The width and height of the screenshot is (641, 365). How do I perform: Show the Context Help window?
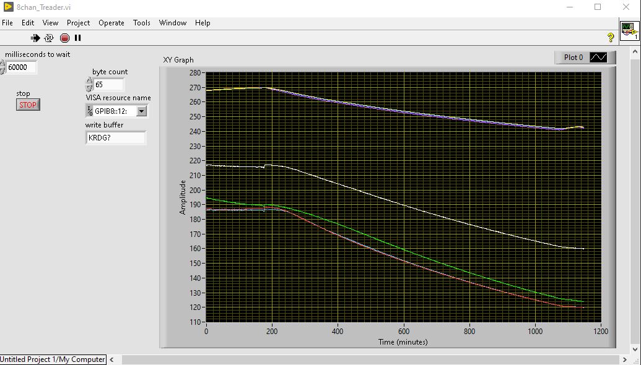click(x=611, y=38)
